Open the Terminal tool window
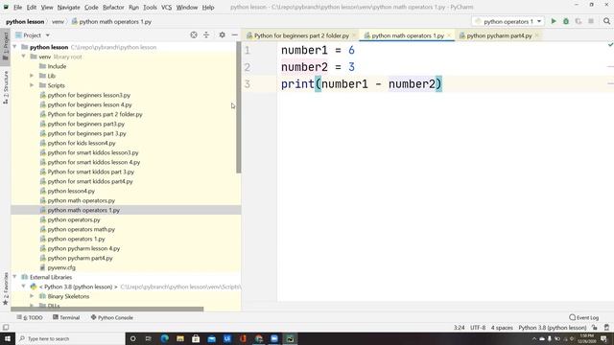 tap(66, 317)
